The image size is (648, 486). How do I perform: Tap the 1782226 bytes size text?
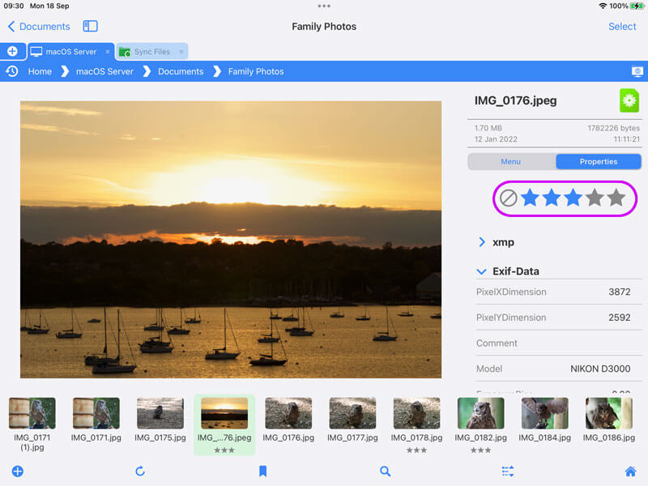tap(613, 128)
